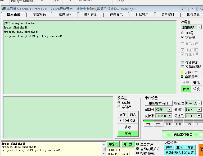Image resolution: width=203 pixels, height=156 pixels.
Task: Click log scrollbar down arrow
Action: coord(104,153)
